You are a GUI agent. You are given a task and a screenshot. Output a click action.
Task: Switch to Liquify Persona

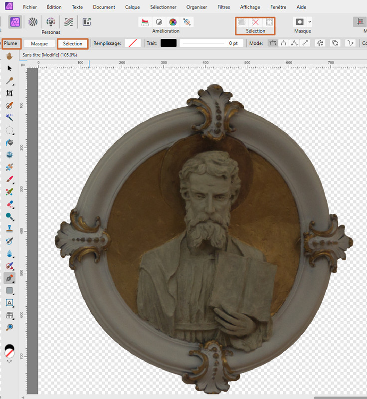coord(33,22)
